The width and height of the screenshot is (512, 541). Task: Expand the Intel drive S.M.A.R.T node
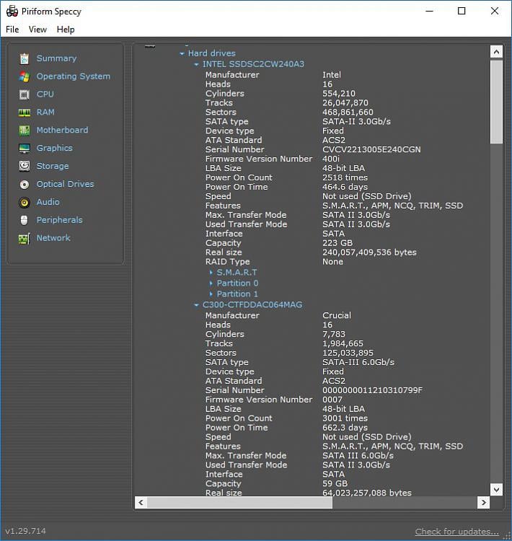pos(211,273)
